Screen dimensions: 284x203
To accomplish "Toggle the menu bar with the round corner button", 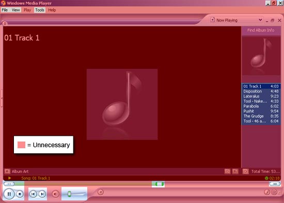I will [5, 23].
